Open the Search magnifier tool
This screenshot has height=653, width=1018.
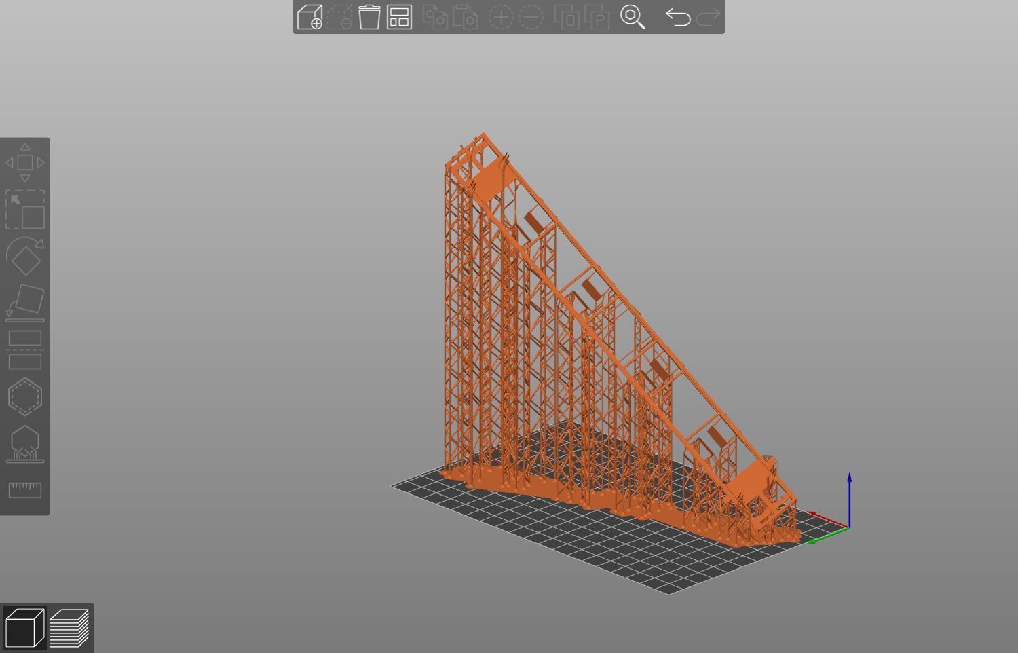tap(633, 17)
